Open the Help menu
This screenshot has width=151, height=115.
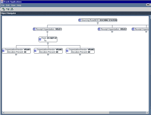click(19, 5)
